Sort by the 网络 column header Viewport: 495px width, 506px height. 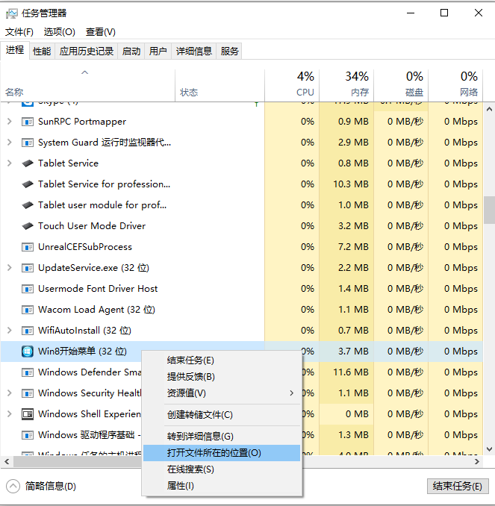point(455,86)
